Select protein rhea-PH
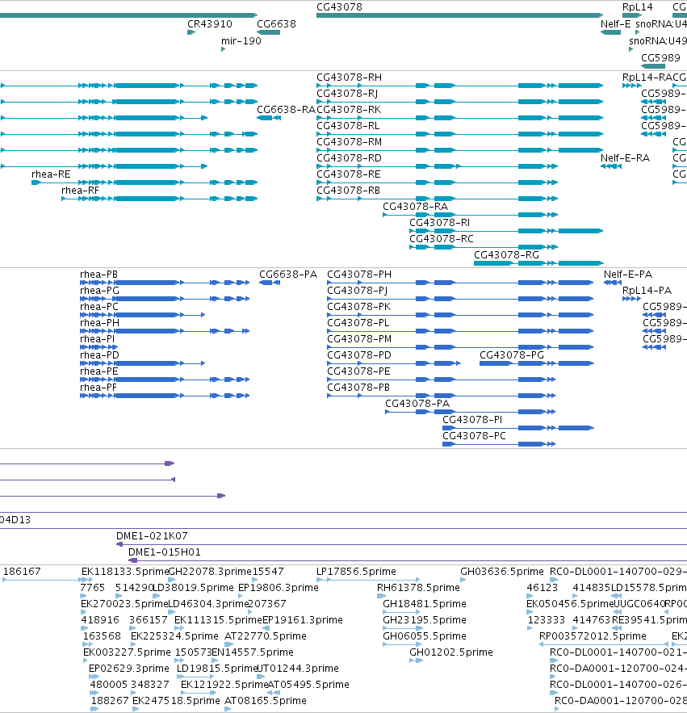687x713 pixels. pyautogui.click(x=165, y=331)
